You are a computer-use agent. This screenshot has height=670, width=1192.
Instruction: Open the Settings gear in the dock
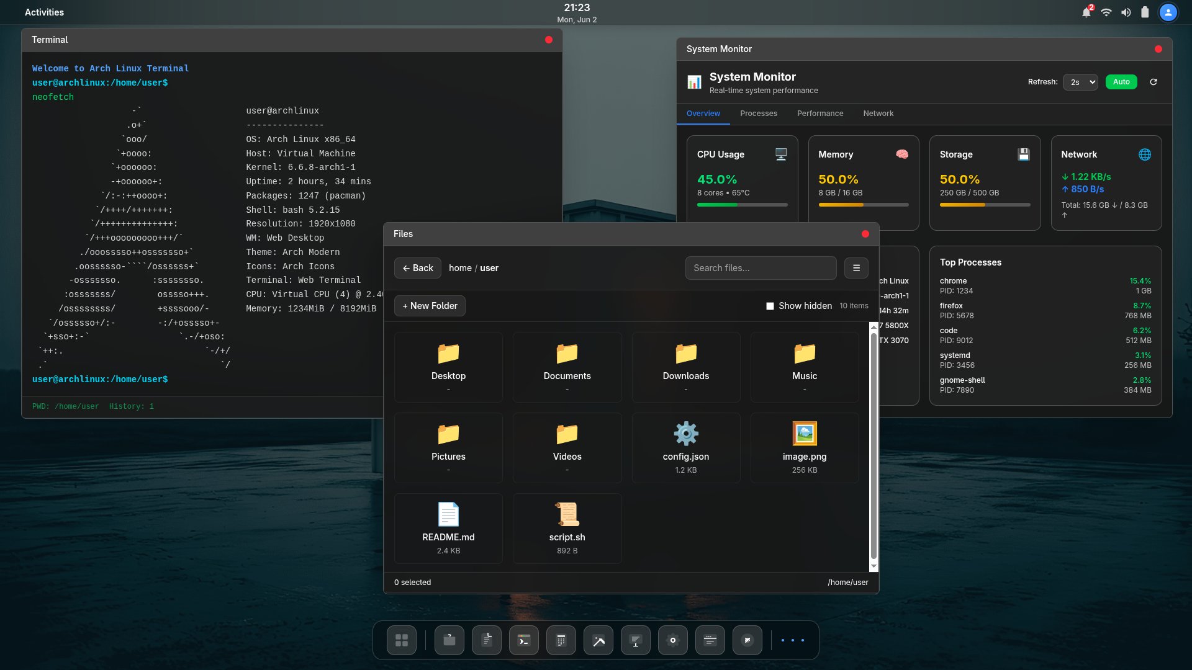tap(673, 640)
